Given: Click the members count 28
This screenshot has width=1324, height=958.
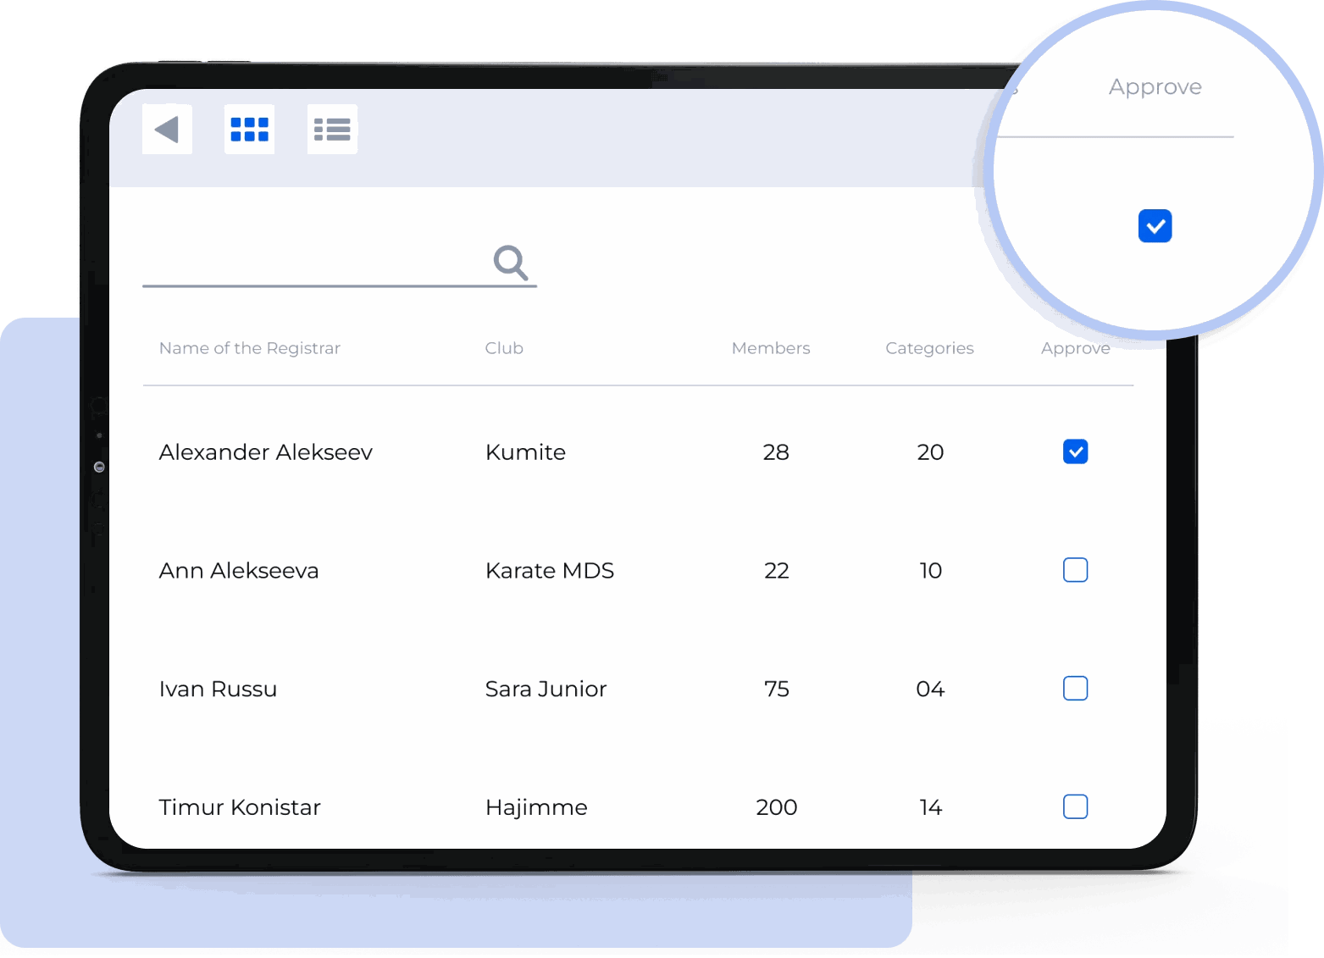Looking at the screenshot, I should point(776,452).
